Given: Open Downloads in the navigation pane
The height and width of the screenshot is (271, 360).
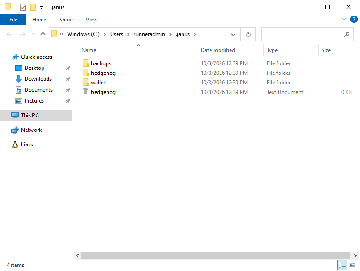Looking at the screenshot, I should [x=38, y=79].
